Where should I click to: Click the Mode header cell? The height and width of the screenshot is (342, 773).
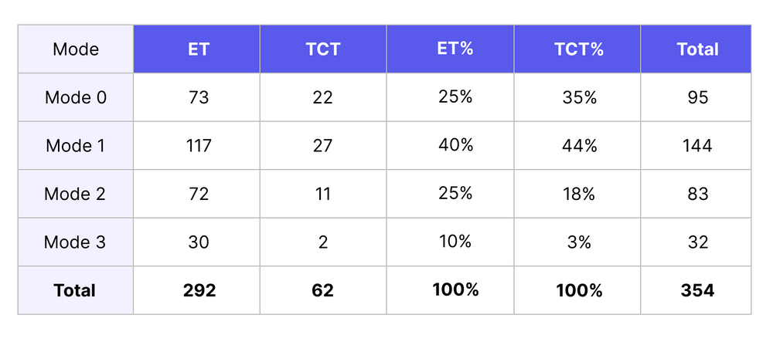point(76,49)
